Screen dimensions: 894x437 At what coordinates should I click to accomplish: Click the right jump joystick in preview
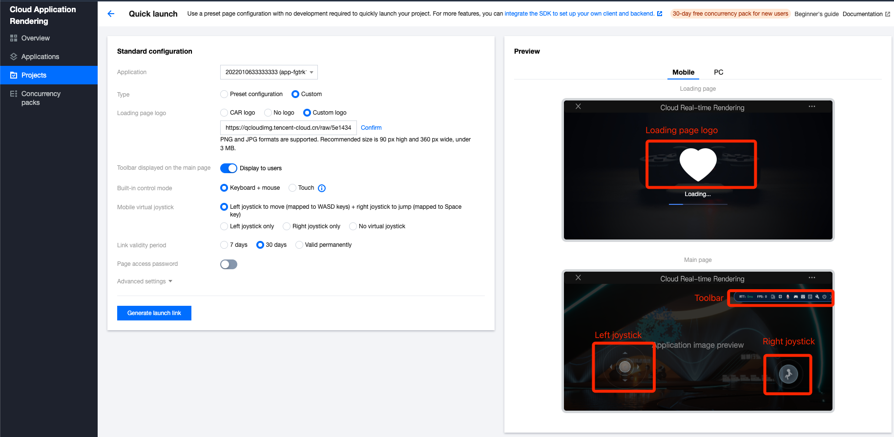[x=789, y=374]
